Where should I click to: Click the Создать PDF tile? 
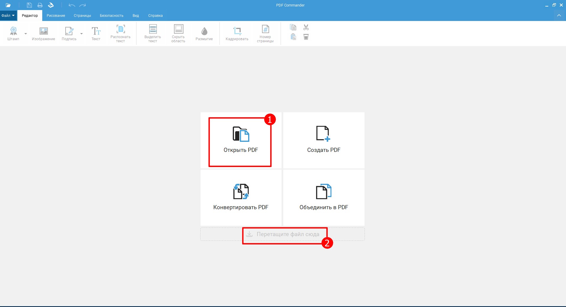tap(324, 140)
